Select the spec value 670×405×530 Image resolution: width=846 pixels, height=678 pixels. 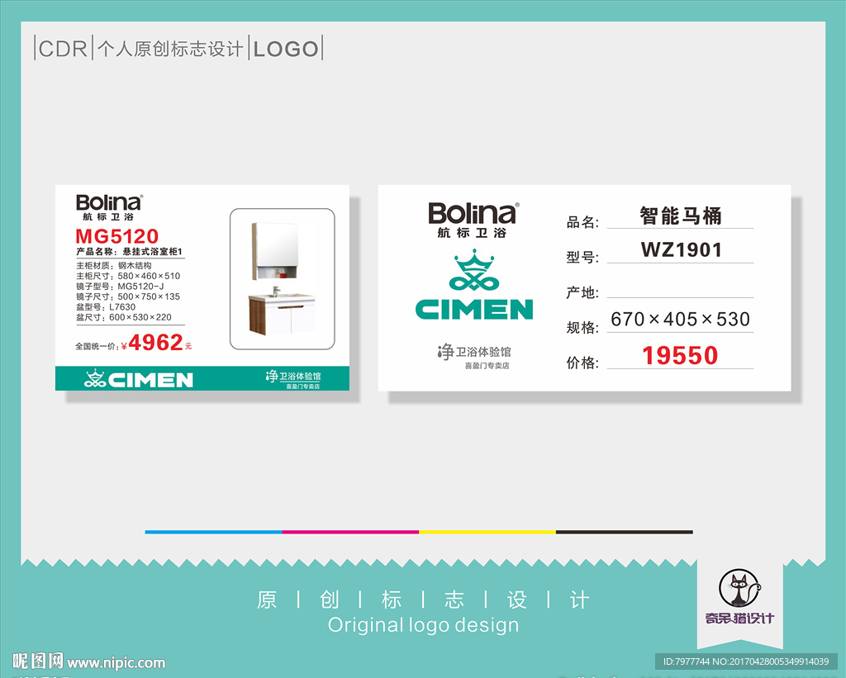[x=681, y=320]
